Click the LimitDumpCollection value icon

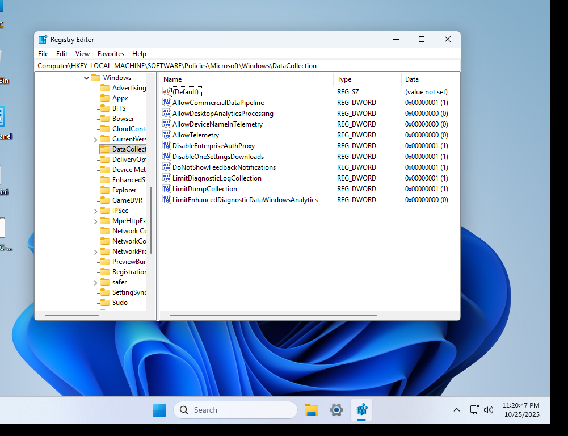point(167,189)
